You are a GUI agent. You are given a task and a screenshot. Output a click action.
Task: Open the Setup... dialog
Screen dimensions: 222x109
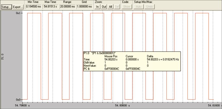click(6, 7)
